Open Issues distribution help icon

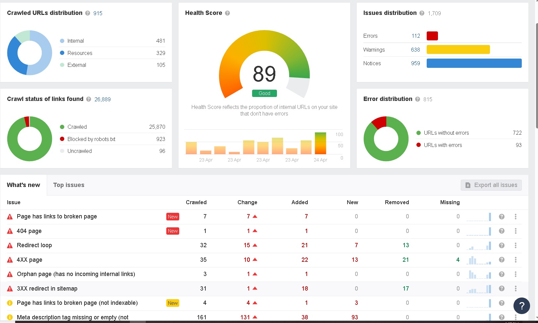tap(422, 13)
